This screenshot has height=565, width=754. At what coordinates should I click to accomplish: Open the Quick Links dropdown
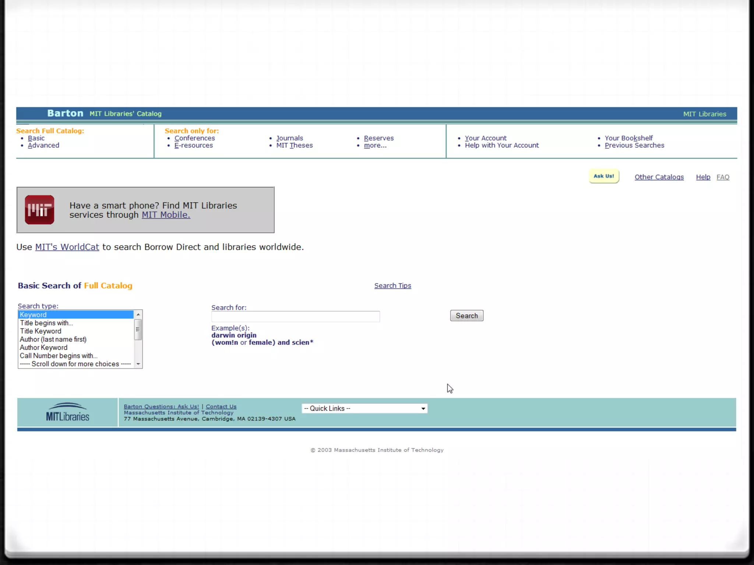click(364, 408)
